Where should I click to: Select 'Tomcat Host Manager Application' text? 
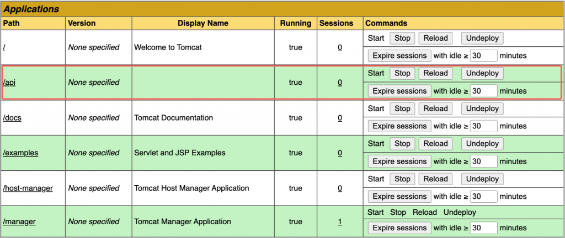pos(191,188)
